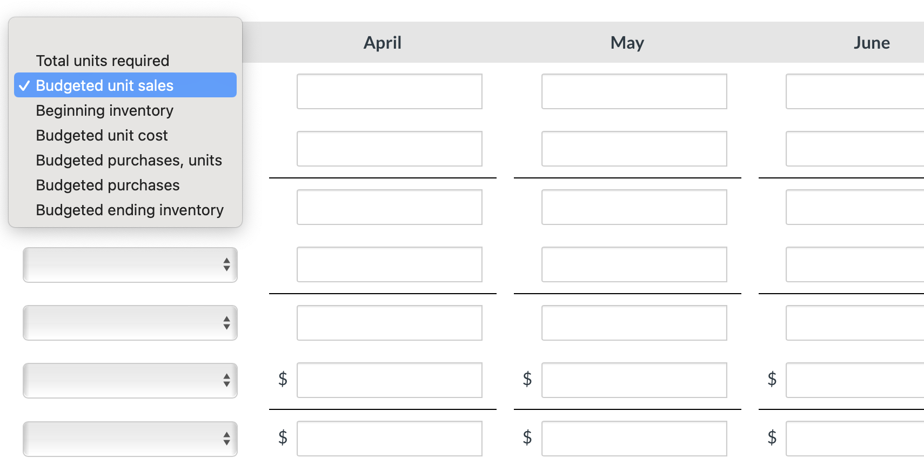Viewport: 924px width, 464px height.
Task: Open the third row label dropdown selector
Action: pos(130,323)
